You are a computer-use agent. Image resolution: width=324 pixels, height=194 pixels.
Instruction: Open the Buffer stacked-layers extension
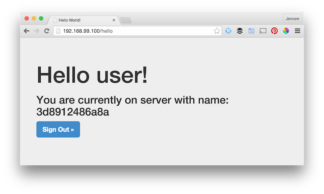pyautogui.click(x=240, y=31)
